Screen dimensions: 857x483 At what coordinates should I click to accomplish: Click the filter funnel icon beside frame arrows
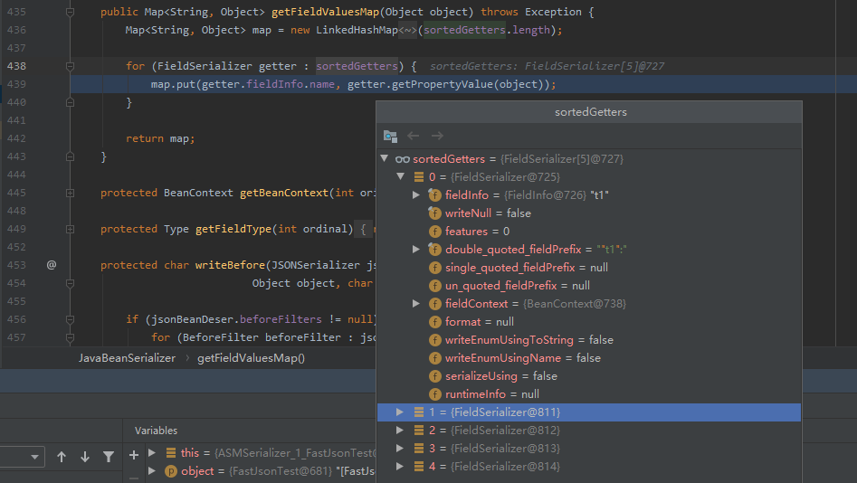click(109, 457)
